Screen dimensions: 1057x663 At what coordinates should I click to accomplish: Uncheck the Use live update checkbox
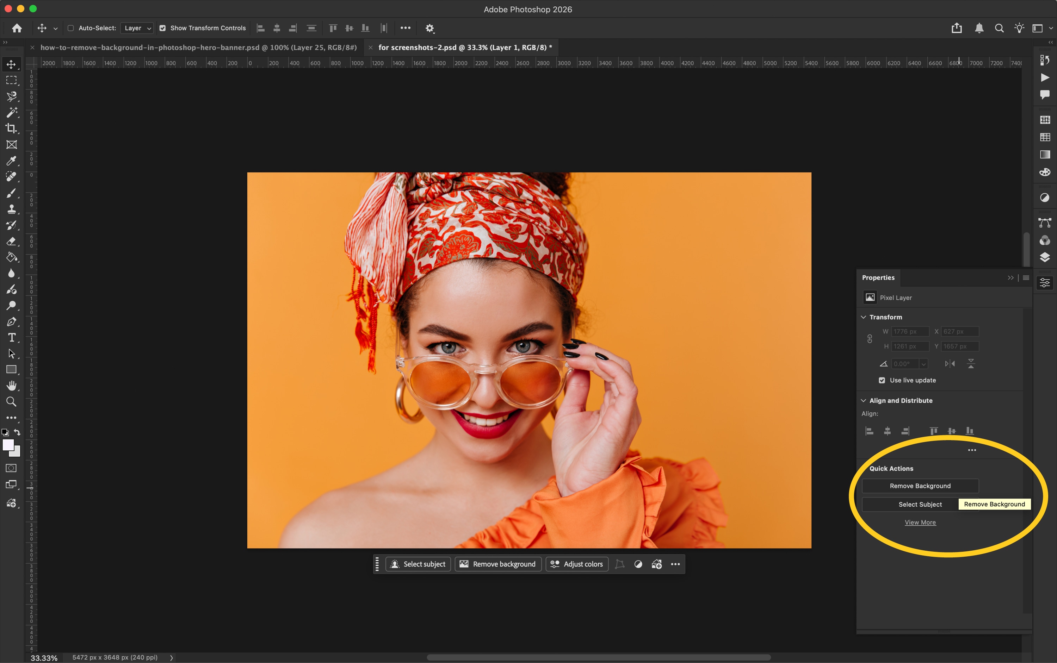(882, 380)
